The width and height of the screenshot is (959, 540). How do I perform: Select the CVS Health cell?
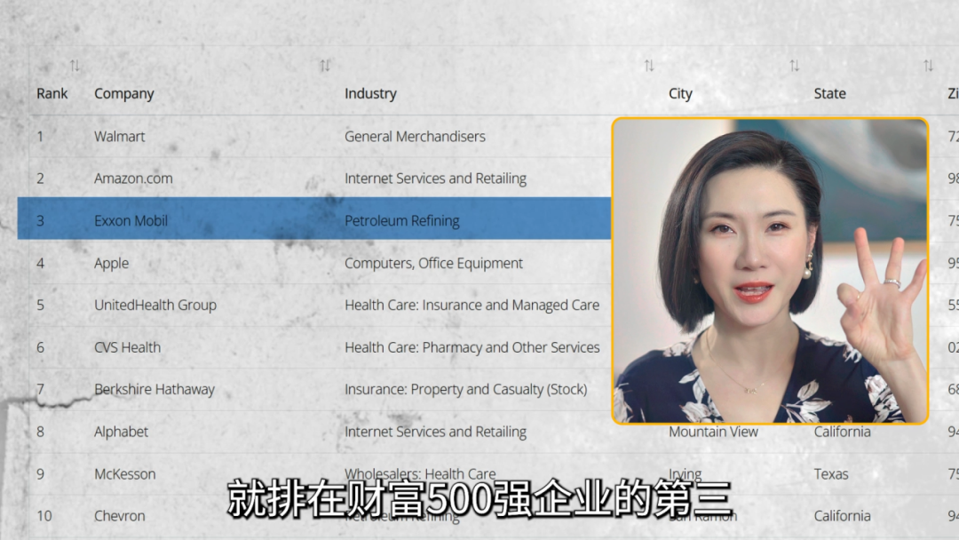pos(127,347)
